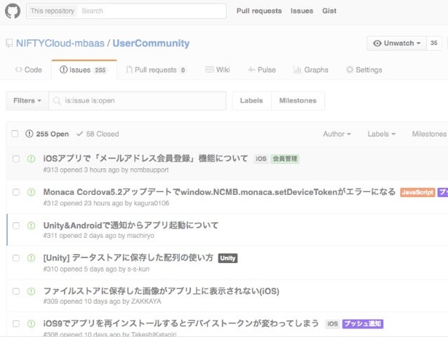Click the Pull requests tab icon
The image size is (448, 337).
tap(129, 70)
